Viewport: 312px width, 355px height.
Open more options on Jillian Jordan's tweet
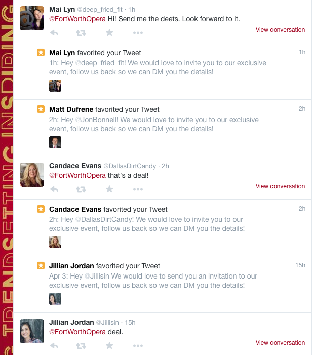pos(138,346)
